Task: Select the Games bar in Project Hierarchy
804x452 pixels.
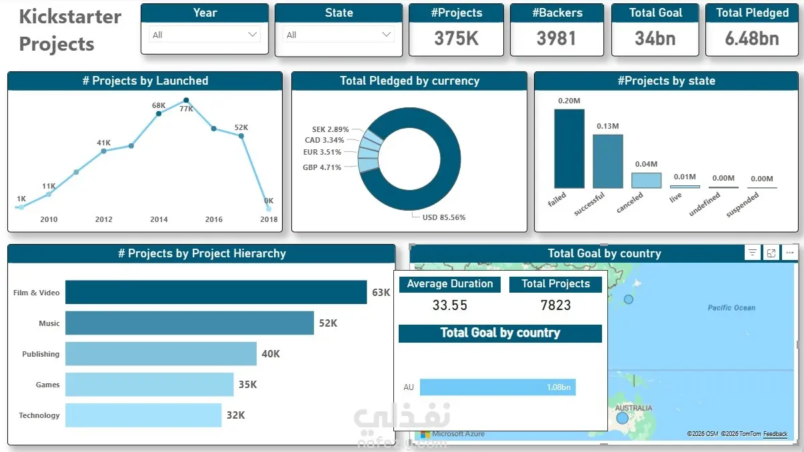Action: (149, 385)
